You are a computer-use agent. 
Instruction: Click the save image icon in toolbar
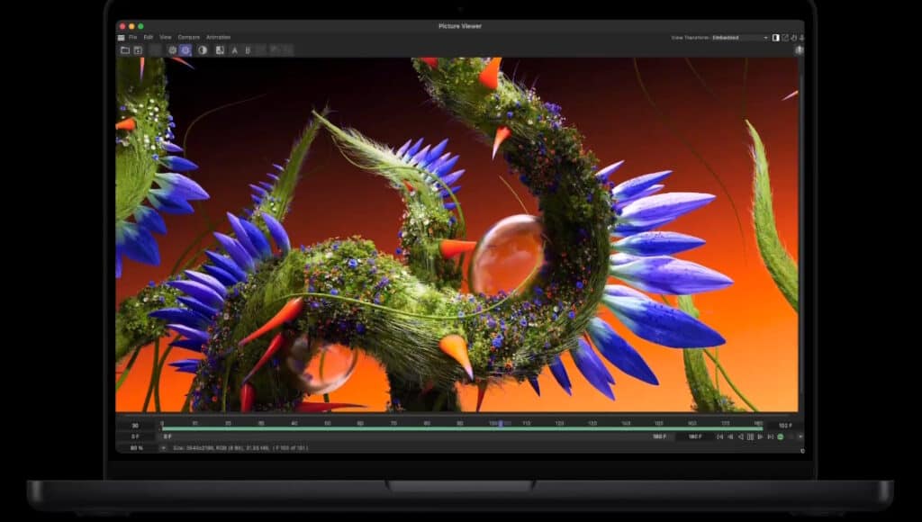(138, 50)
